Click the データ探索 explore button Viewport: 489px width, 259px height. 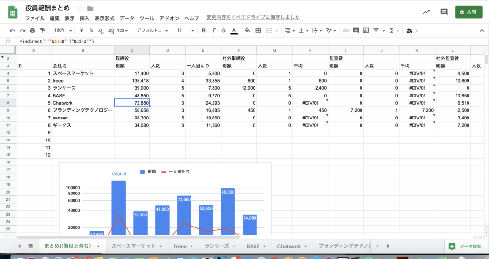click(x=466, y=246)
